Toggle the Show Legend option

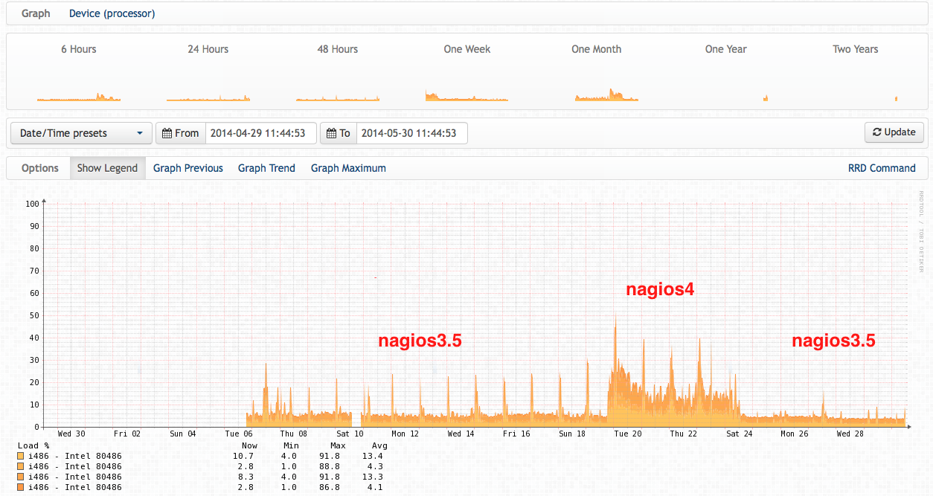click(x=107, y=168)
